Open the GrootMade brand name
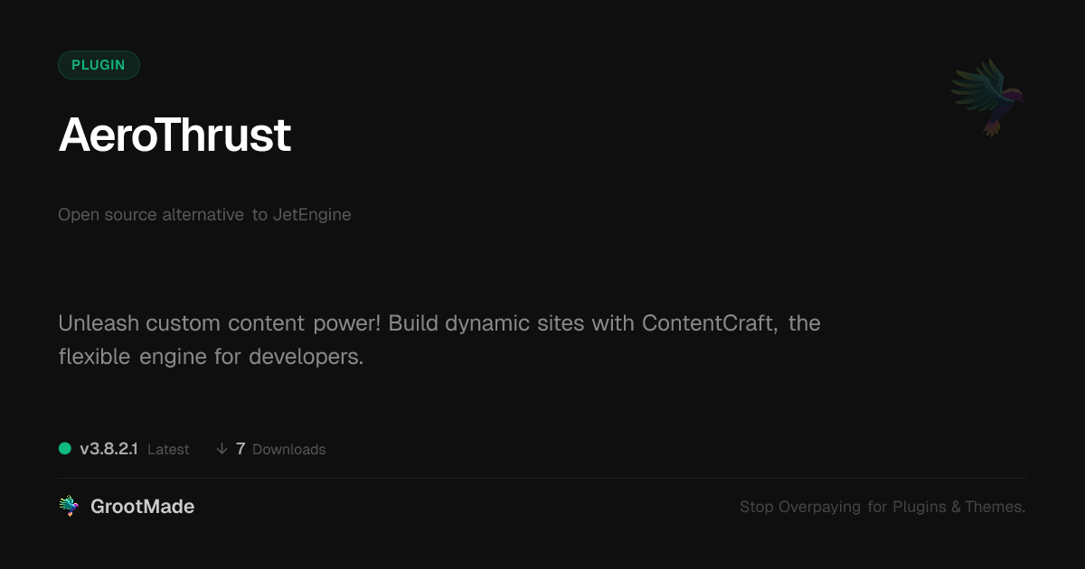1085x569 pixels. pyautogui.click(x=143, y=507)
